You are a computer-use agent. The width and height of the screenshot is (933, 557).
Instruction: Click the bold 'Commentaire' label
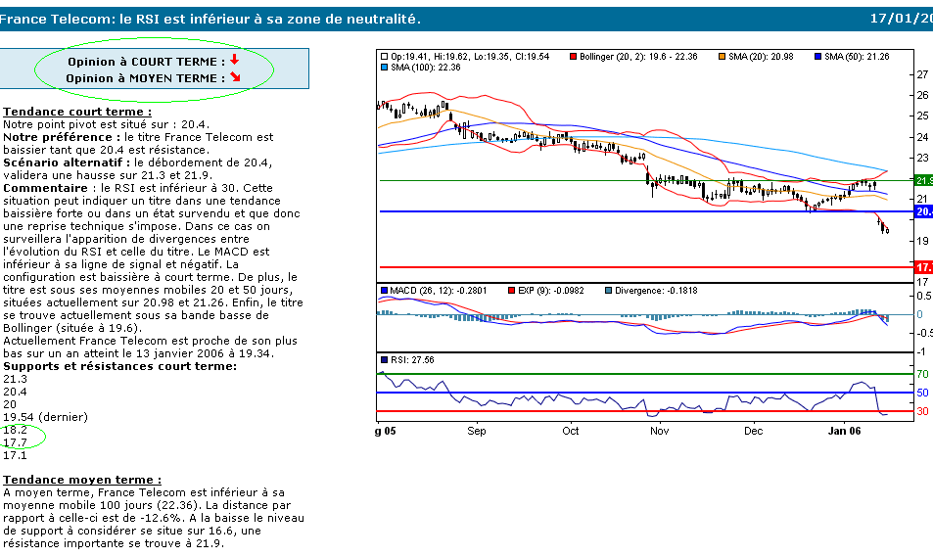click(45, 188)
